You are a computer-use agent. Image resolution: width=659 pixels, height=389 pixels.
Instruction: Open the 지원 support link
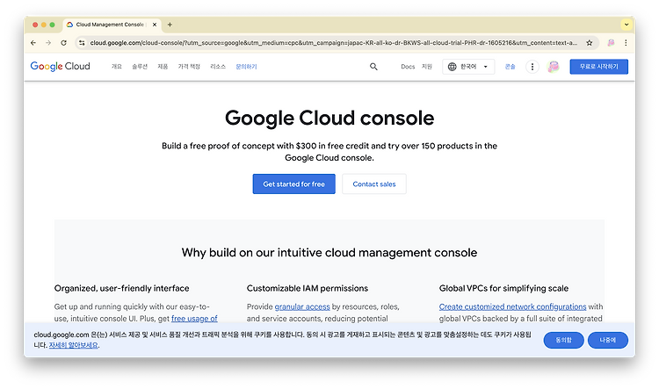tap(426, 67)
